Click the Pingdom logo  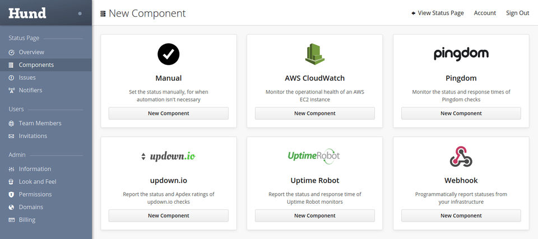point(461,54)
